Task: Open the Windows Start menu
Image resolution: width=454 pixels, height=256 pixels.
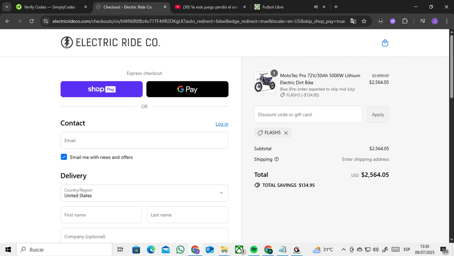Action: [x=8, y=250]
